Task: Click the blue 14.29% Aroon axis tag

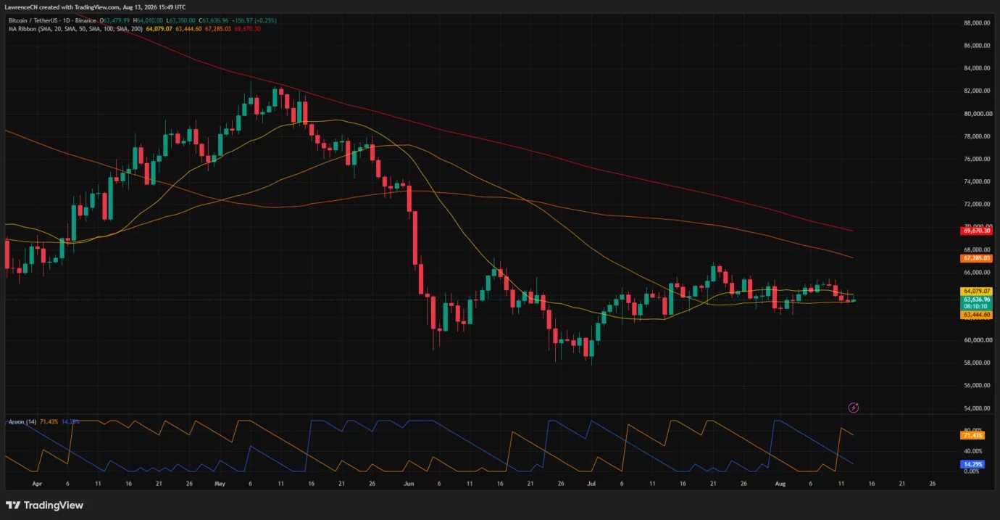Action: pos(972,463)
